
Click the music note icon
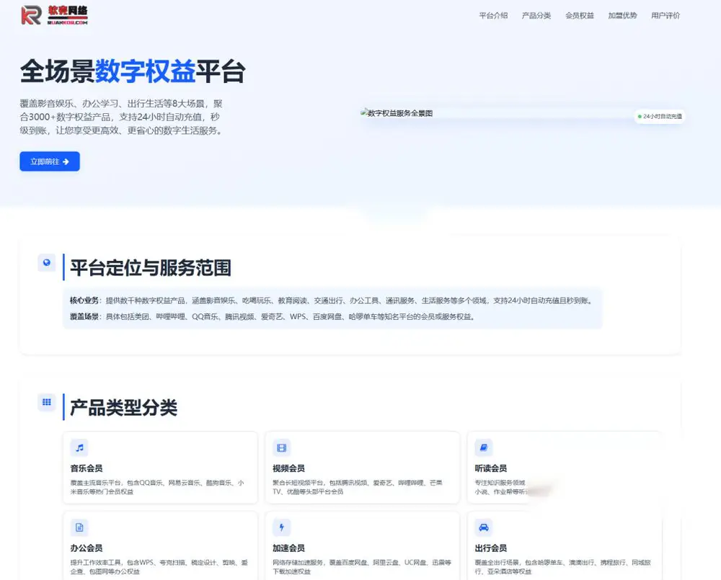coord(79,447)
